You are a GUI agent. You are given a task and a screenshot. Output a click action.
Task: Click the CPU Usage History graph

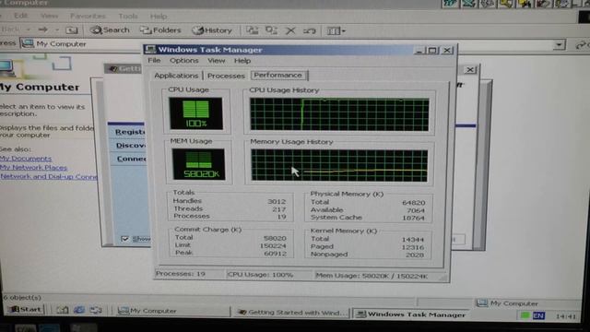pos(339,114)
